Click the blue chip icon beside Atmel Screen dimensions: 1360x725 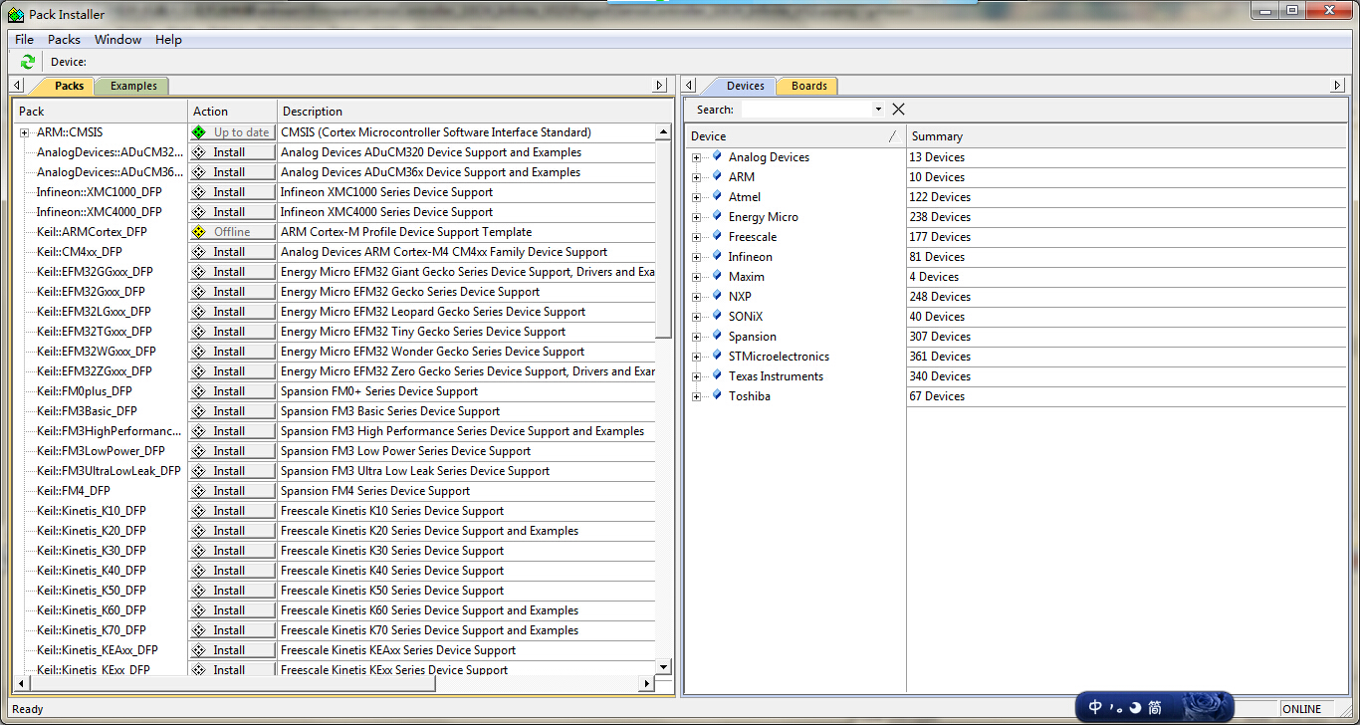[717, 196]
